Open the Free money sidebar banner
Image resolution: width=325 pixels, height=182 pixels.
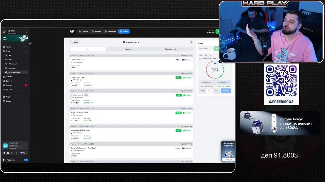pos(15,38)
